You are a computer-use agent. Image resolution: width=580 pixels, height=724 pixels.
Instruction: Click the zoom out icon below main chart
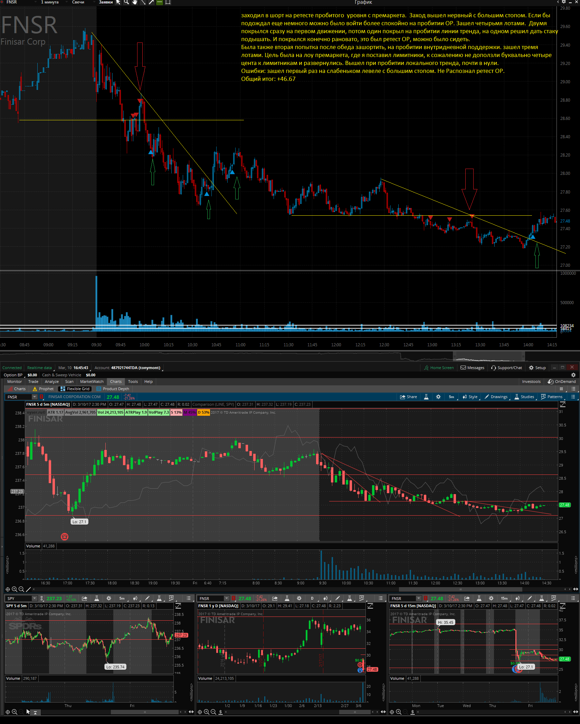[21, 589]
